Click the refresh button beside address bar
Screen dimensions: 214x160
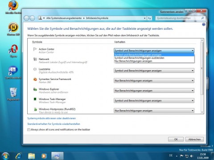click(149, 18)
